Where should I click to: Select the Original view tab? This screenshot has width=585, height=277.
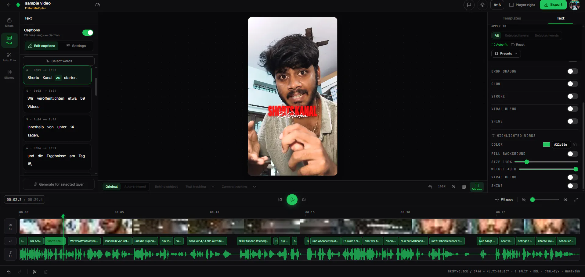[111, 187]
